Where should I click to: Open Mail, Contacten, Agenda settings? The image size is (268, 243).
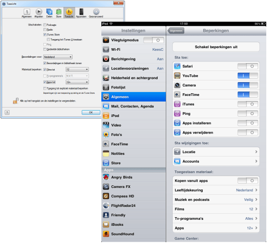(x=134, y=106)
